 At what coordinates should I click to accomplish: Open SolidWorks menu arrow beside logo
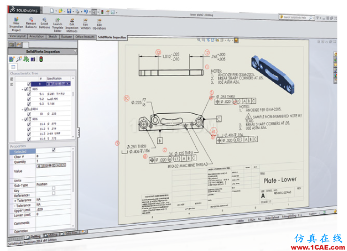click(41, 10)
